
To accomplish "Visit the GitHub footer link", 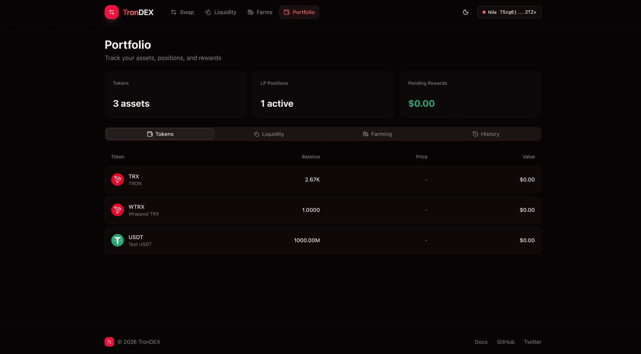I will 505,342.
